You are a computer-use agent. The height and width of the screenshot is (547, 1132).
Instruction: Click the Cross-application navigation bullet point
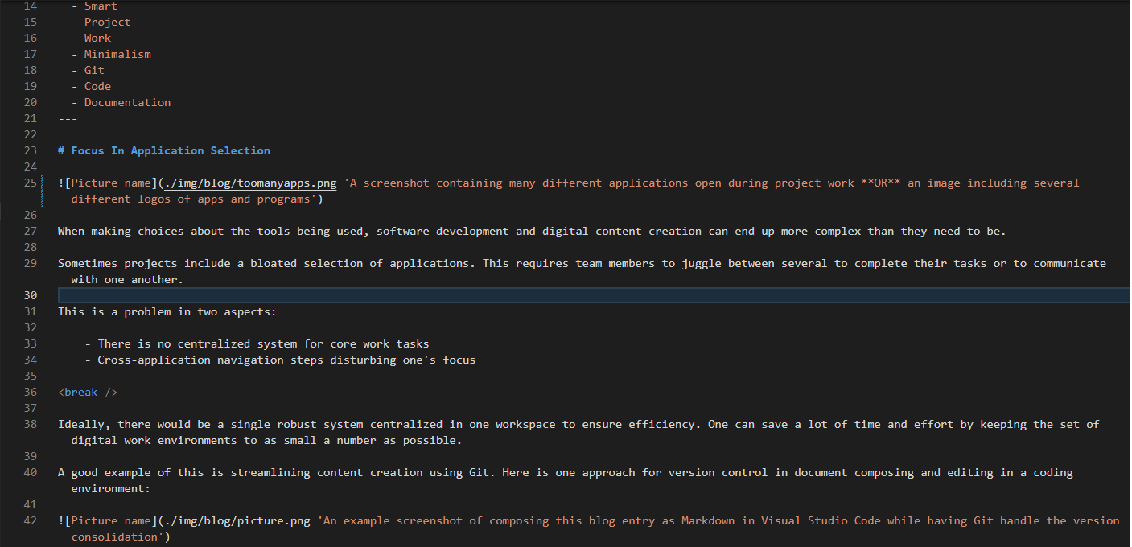[279, 360]
